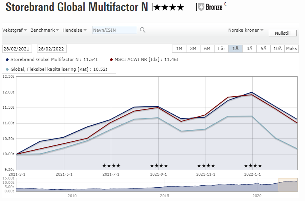Screen dimensions: 305x201
Task: Toggle Storebrand Global Multifactor N legend dot
Action: coord(7,60)
